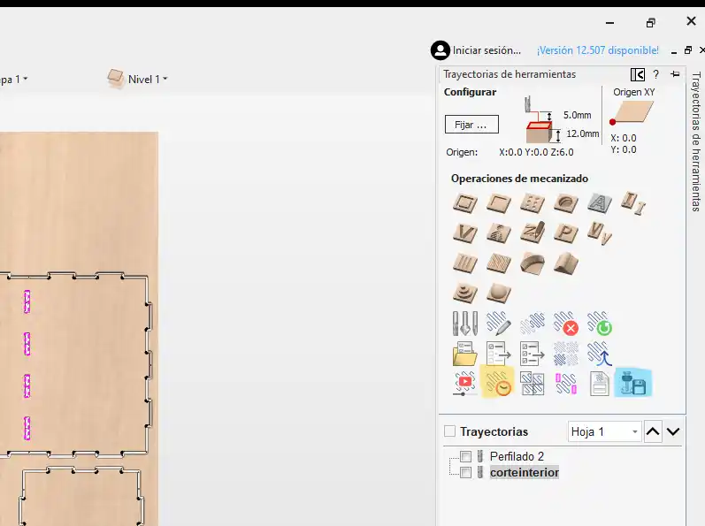The height and width of the screenshot is (526, 705).
Task: Save all visible toolpaths as template icon
Action: pyautogui.click(x=533, y=354)
